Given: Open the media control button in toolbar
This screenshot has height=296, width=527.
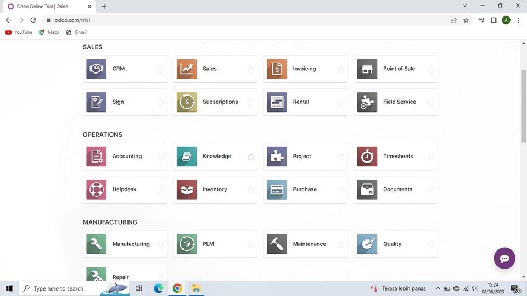Looking at the screenshot, I should (x=481, y=20).
